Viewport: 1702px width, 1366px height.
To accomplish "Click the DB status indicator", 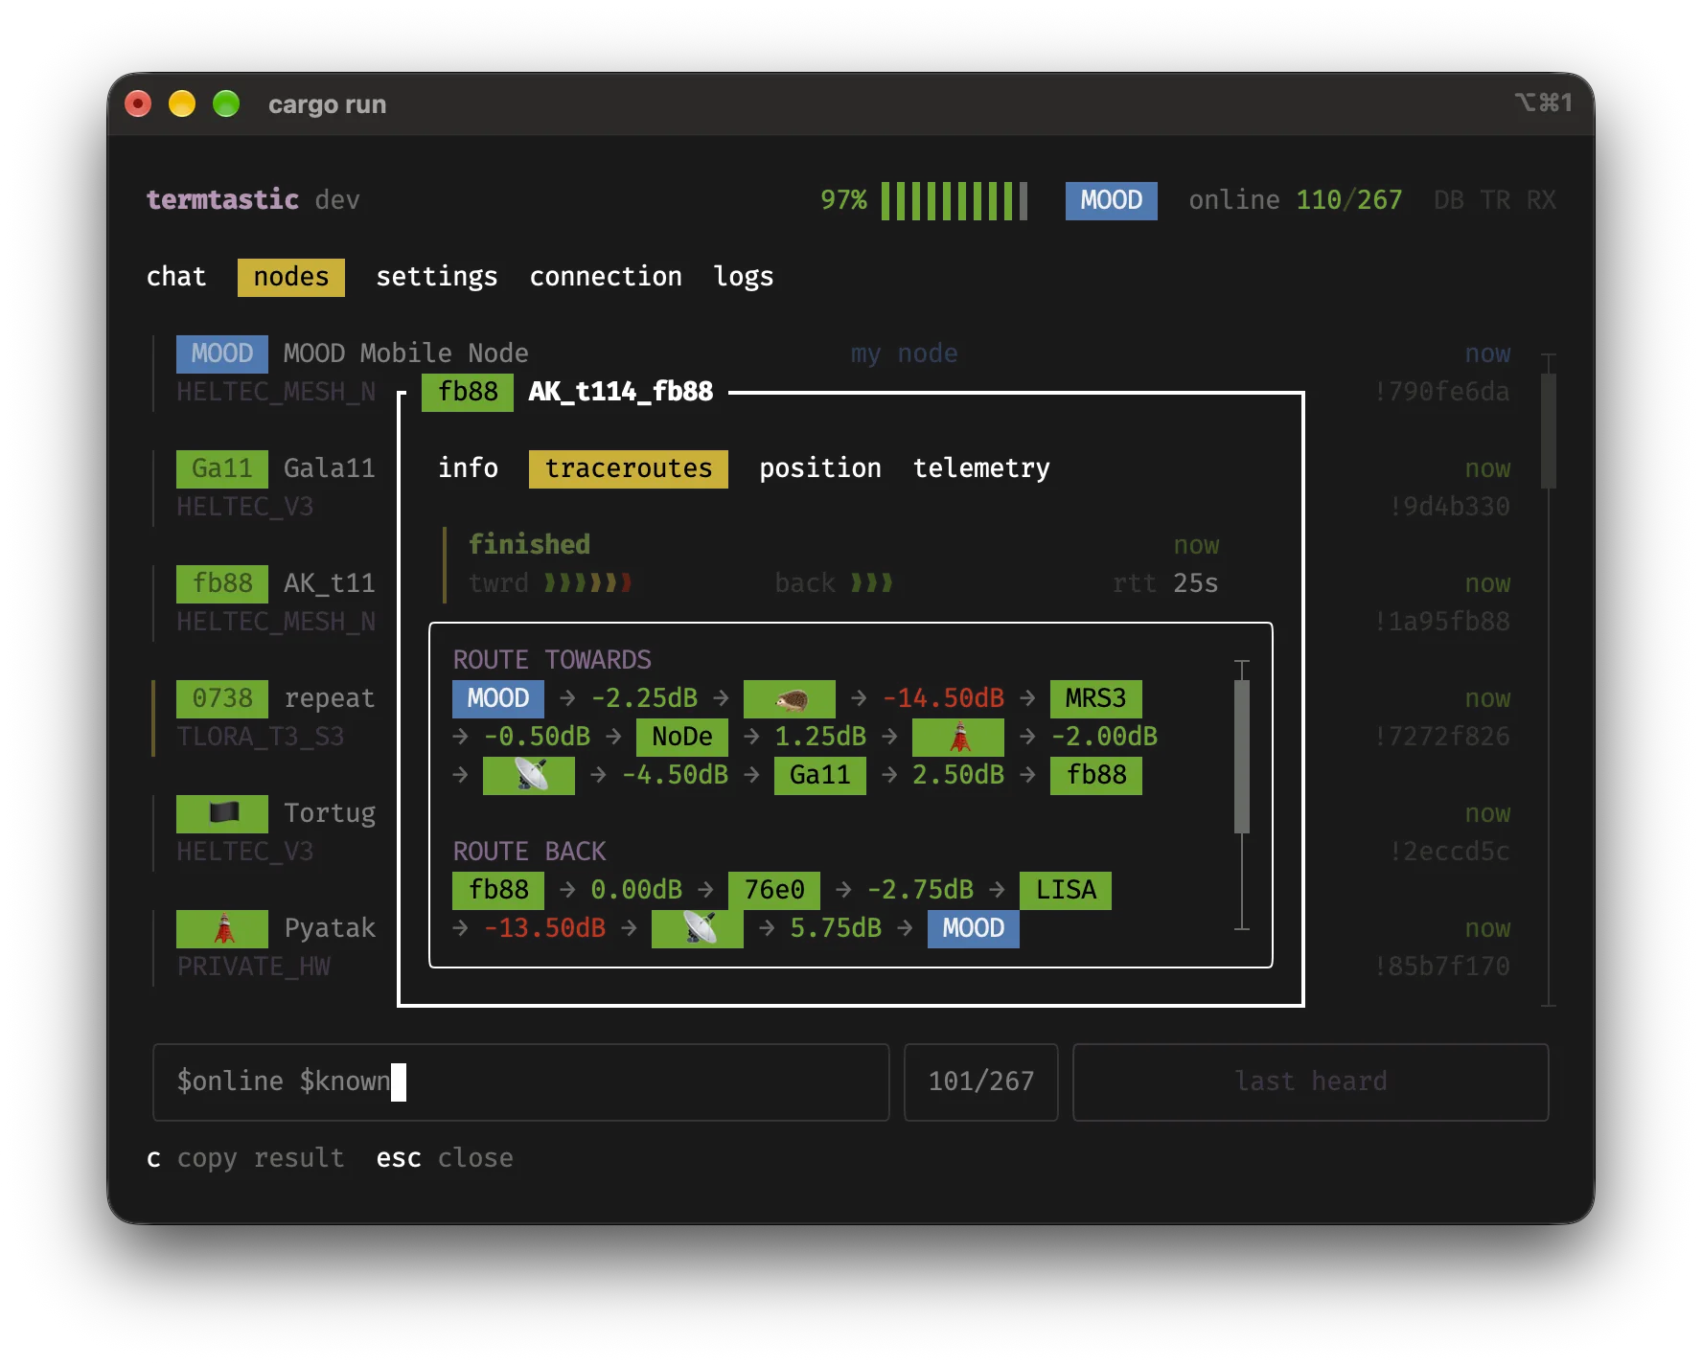I will tap(1448, 200).
